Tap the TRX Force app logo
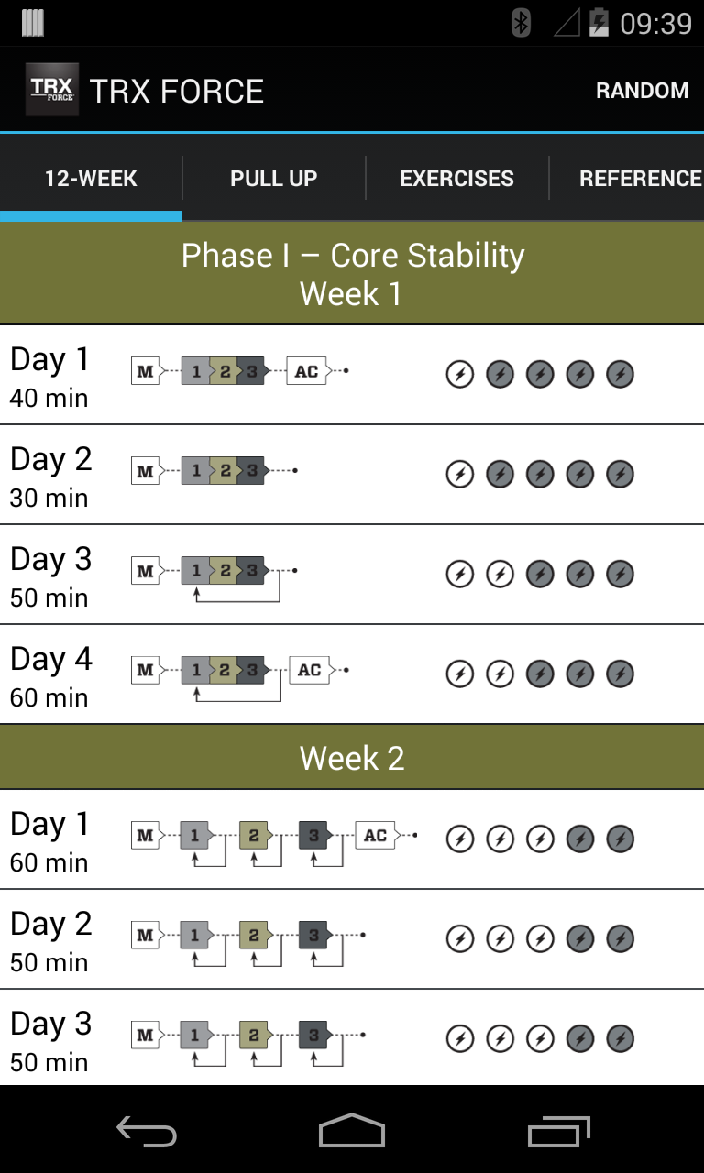This screenshot has width=704, height=1173. point(52,90)
